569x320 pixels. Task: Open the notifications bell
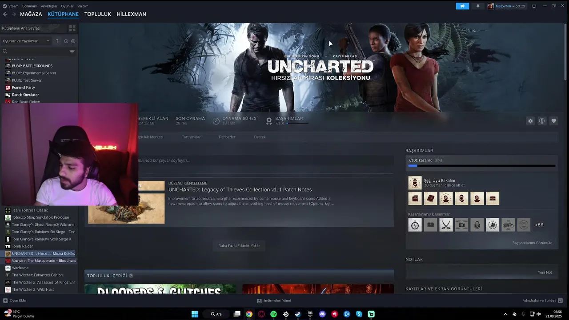(x=478, y=6)
